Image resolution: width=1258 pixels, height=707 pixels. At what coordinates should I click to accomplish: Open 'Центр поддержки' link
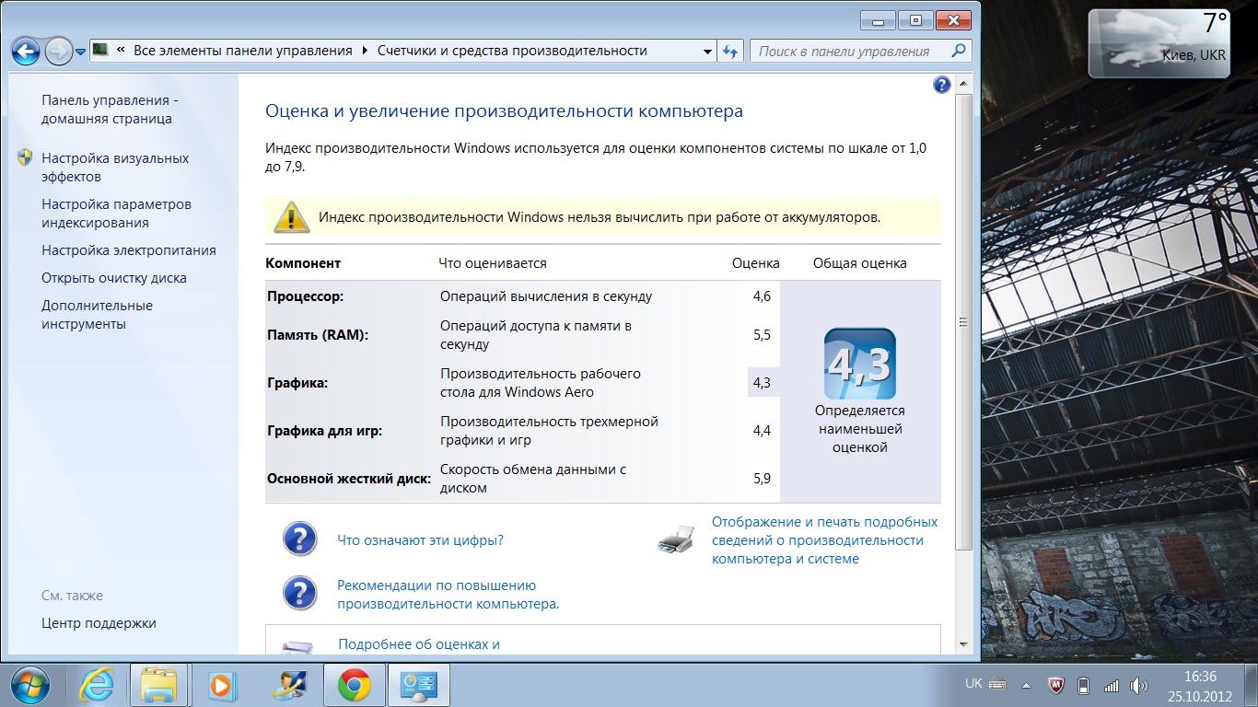pos(99,623)
